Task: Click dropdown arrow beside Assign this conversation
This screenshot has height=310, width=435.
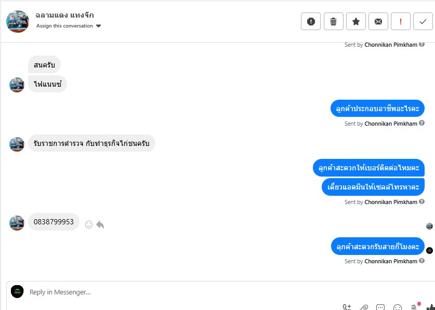Action: (98, 26)
